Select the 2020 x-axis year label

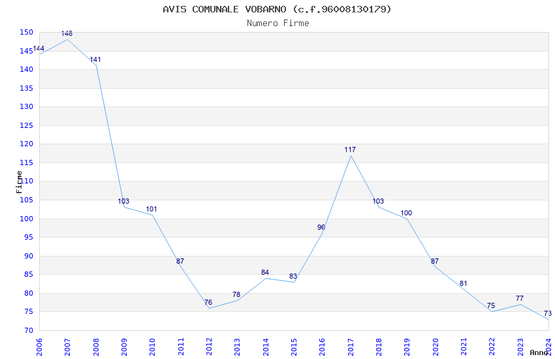tap(436, 347)
